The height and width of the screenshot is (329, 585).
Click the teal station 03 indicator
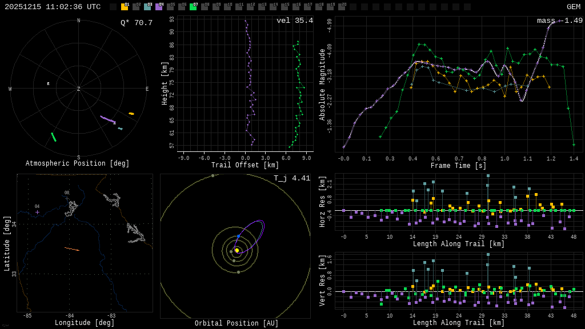(147, 7)
